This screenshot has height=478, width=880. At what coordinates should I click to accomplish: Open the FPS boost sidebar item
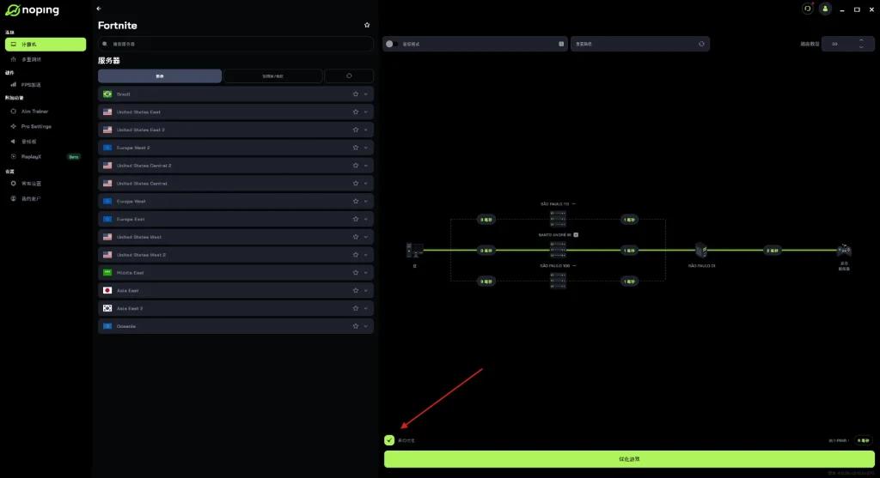46,85
